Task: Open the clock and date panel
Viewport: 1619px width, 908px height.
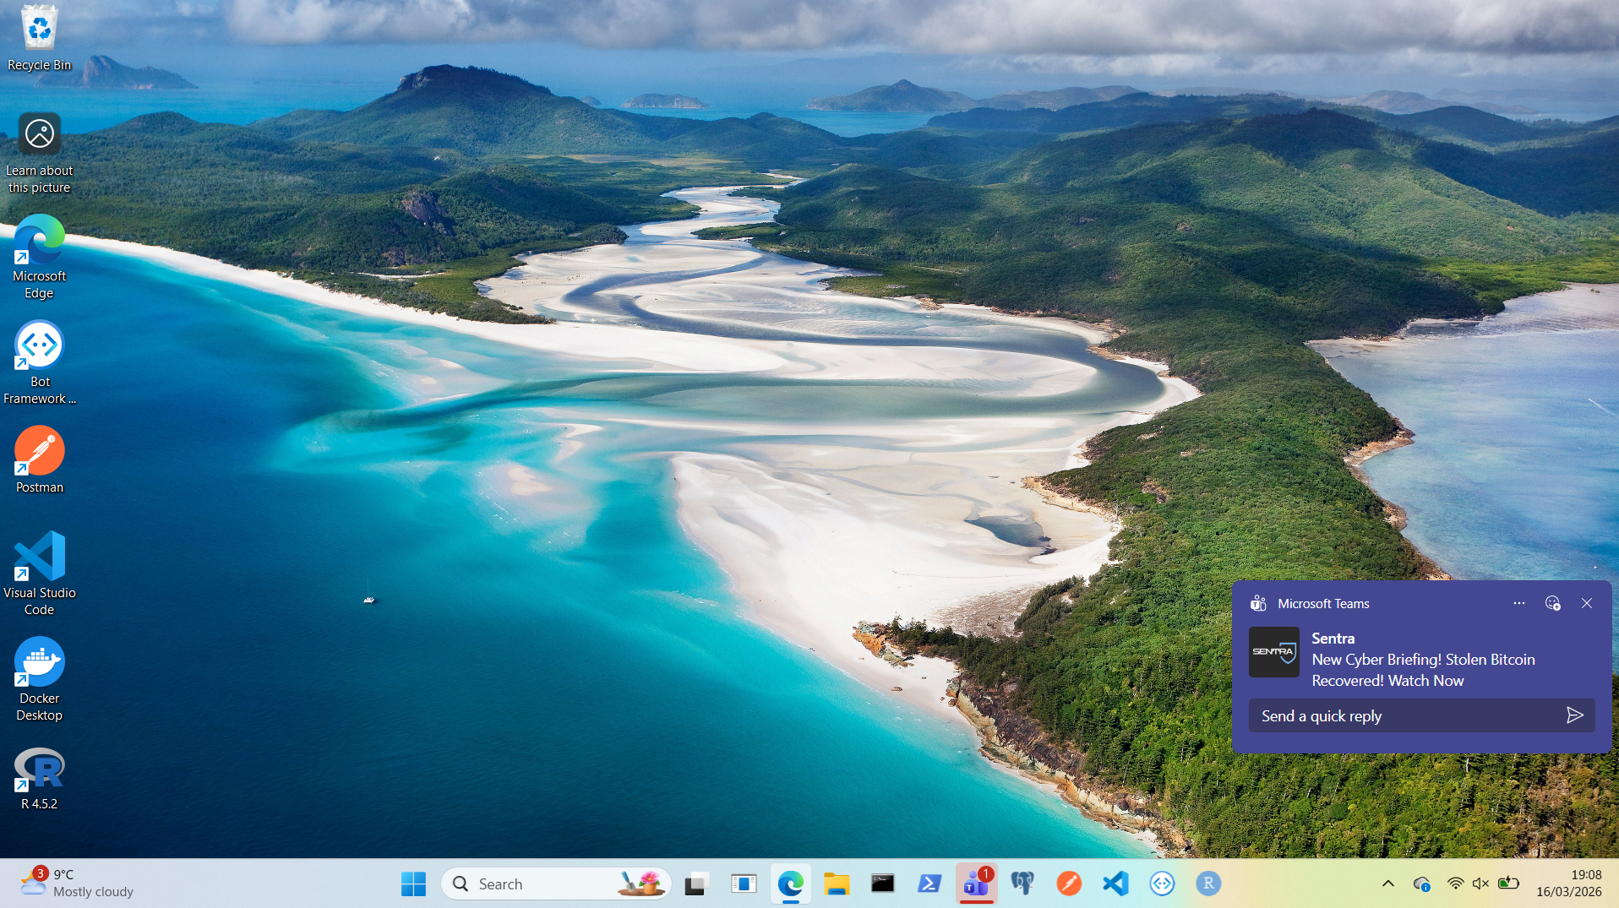Action: point(1569,884)
